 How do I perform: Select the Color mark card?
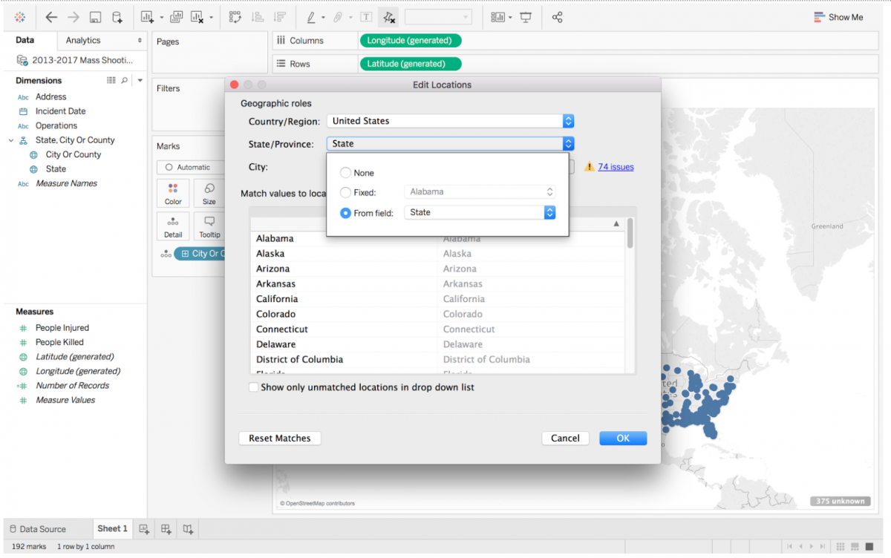[172, 193]
